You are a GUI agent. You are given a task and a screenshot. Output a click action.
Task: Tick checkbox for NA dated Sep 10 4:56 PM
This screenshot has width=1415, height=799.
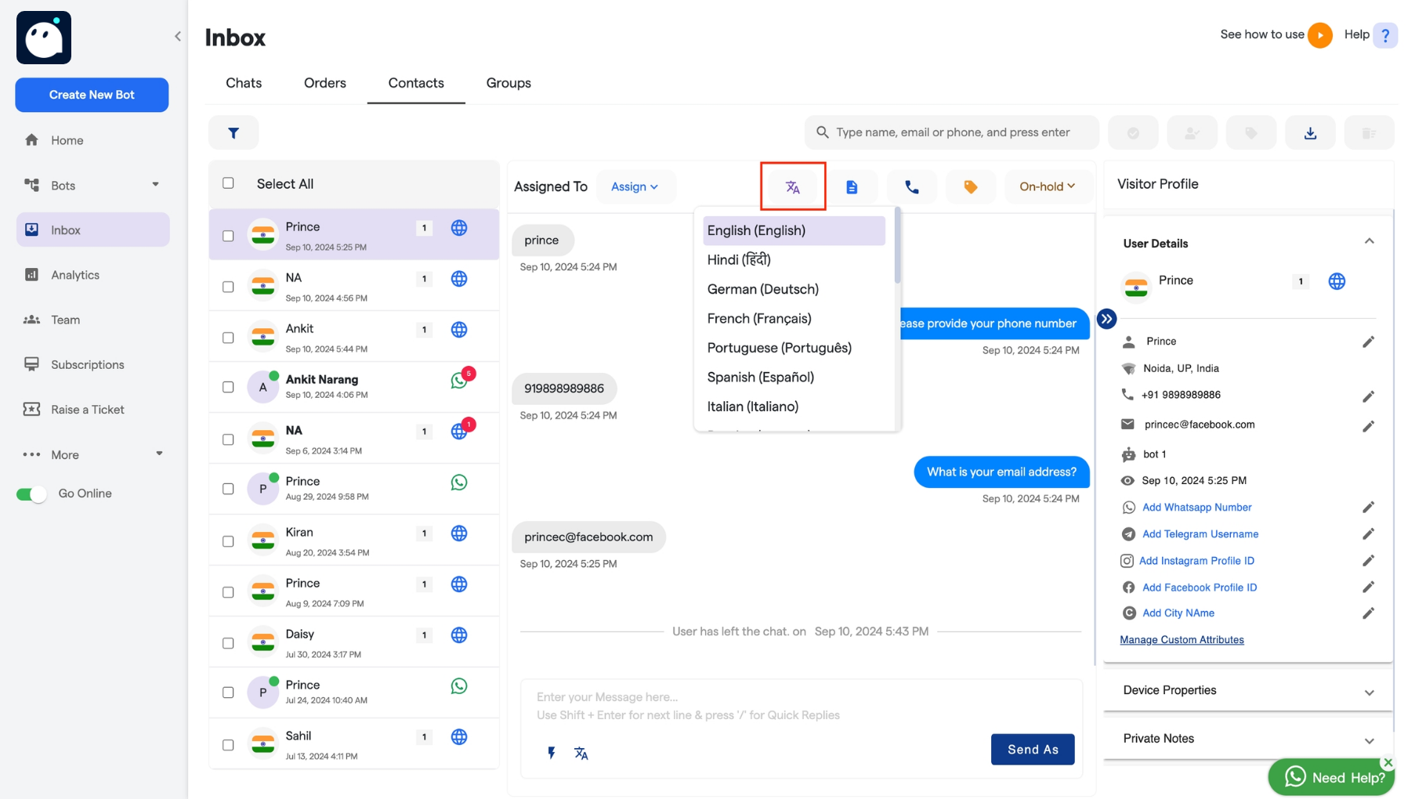point(228,287)
